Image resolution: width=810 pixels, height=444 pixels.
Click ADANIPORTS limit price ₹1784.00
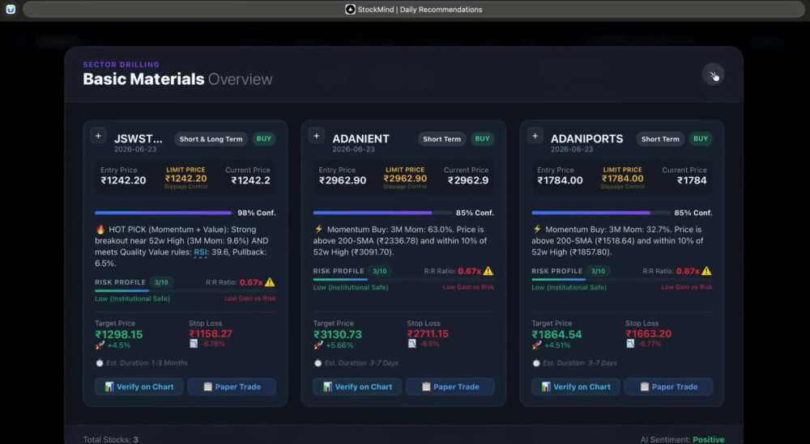click(x=622, y=179)
